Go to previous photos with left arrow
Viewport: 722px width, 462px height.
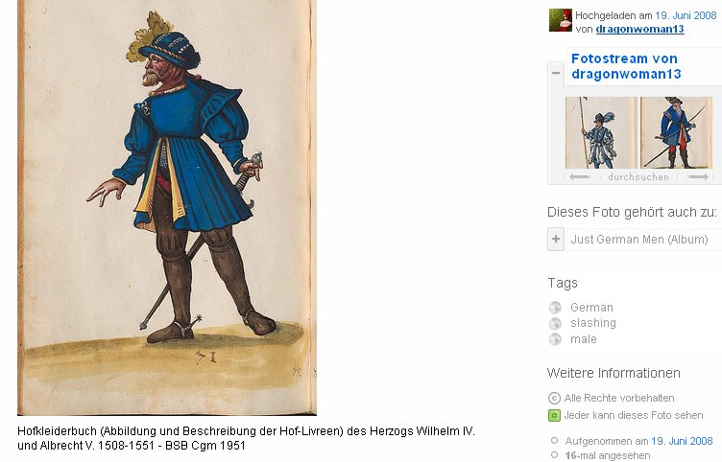[x=579, y=177]
